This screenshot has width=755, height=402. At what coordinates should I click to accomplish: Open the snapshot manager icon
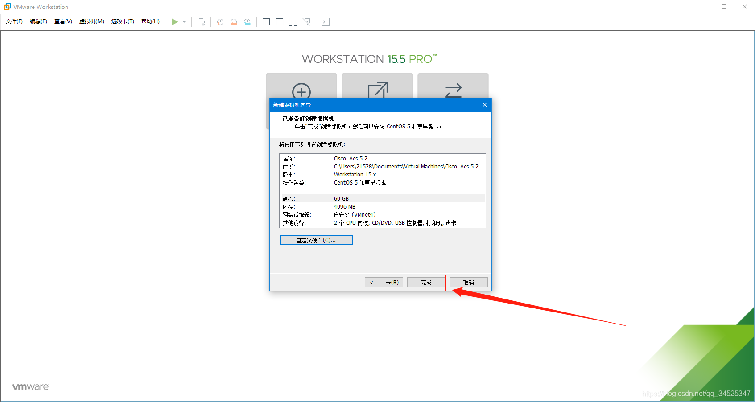coord(247,22)
